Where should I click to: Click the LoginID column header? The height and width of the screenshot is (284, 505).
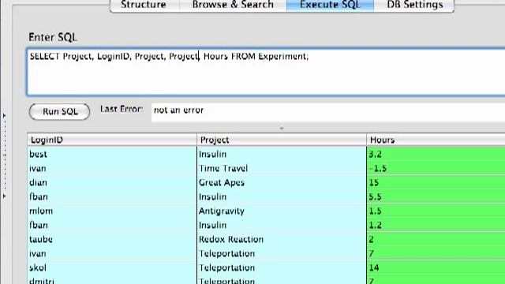112,140
